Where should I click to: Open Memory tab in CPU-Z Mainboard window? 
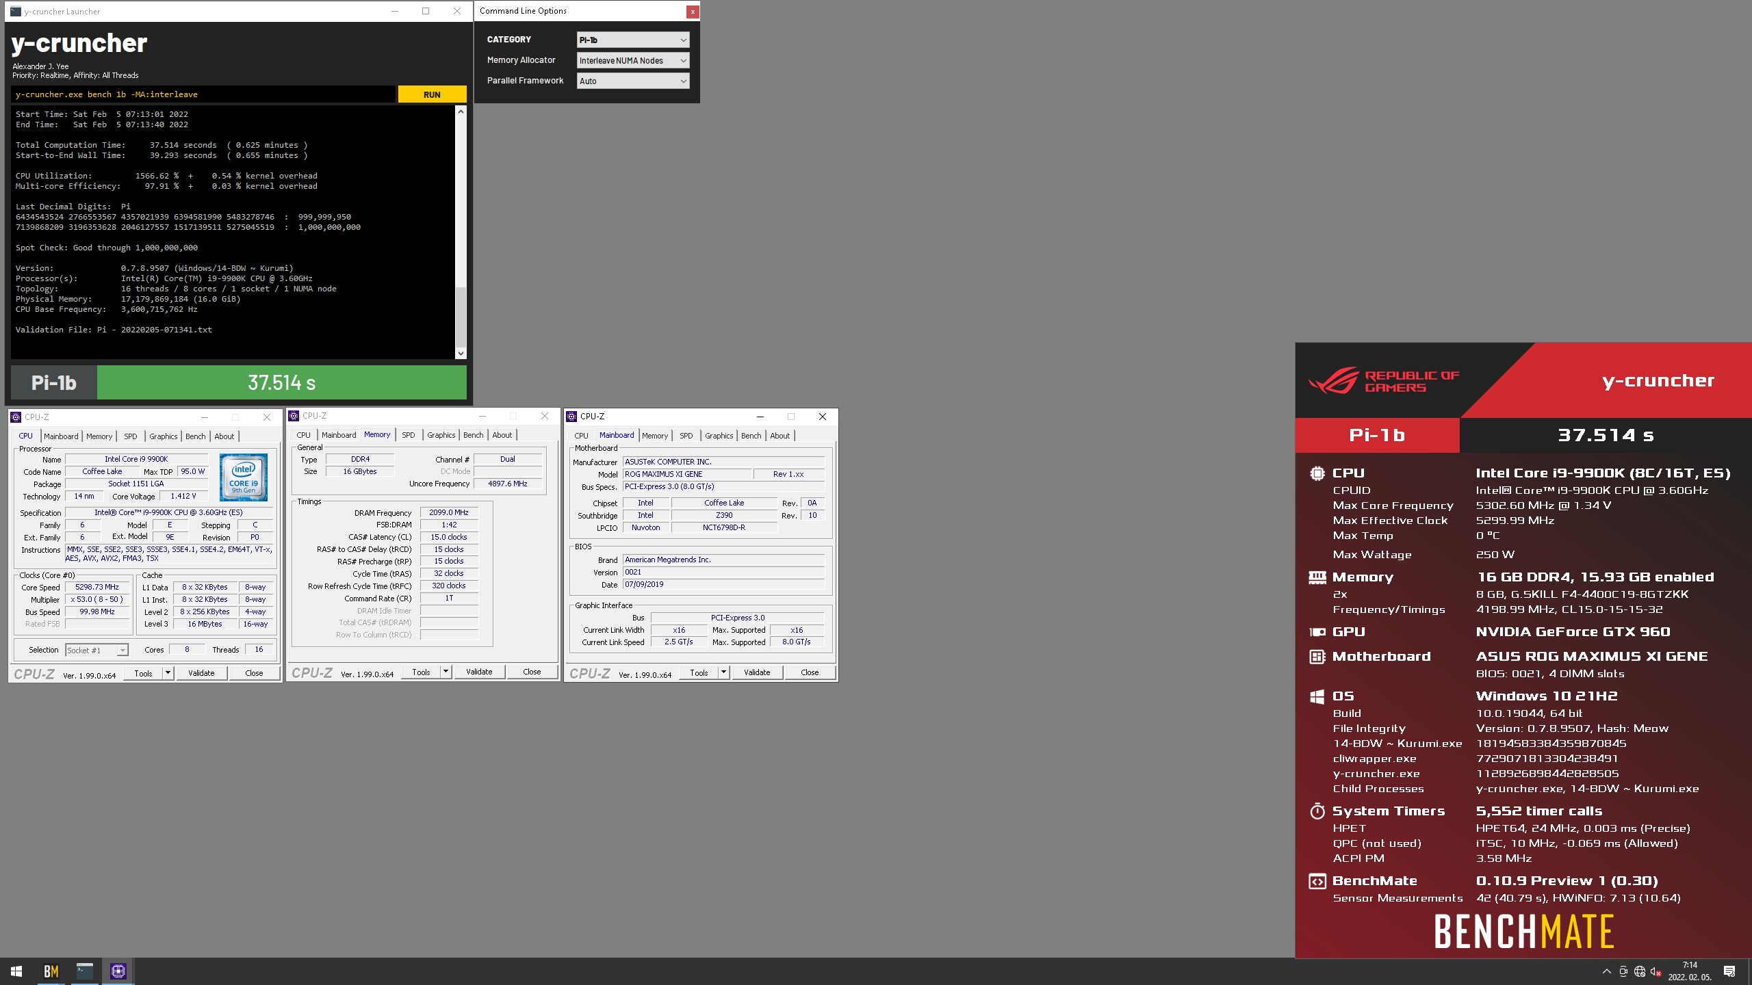654,436
